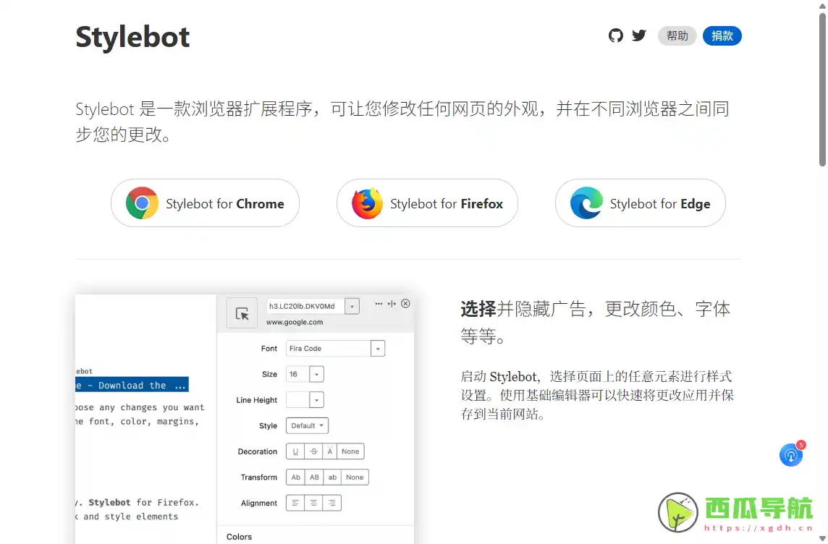Click the 帮助 help button
This screenshot has width=828, height=544.
[x=677, y=36]
